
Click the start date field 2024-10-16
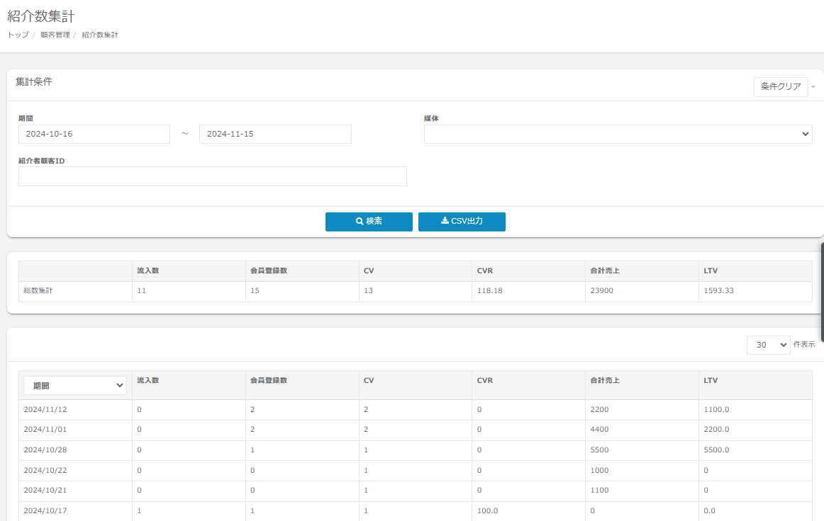(x=94, y=134)
